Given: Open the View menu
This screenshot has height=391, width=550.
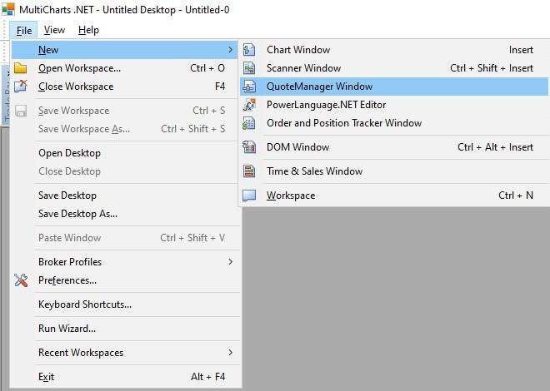Looking at the screenshot, I should 54,30.
